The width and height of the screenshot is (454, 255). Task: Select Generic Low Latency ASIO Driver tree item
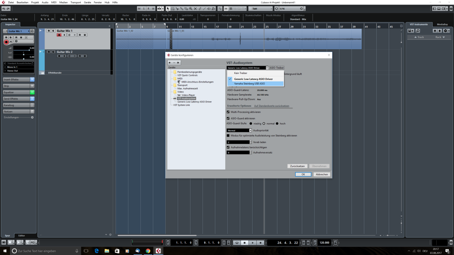point(194,102)
